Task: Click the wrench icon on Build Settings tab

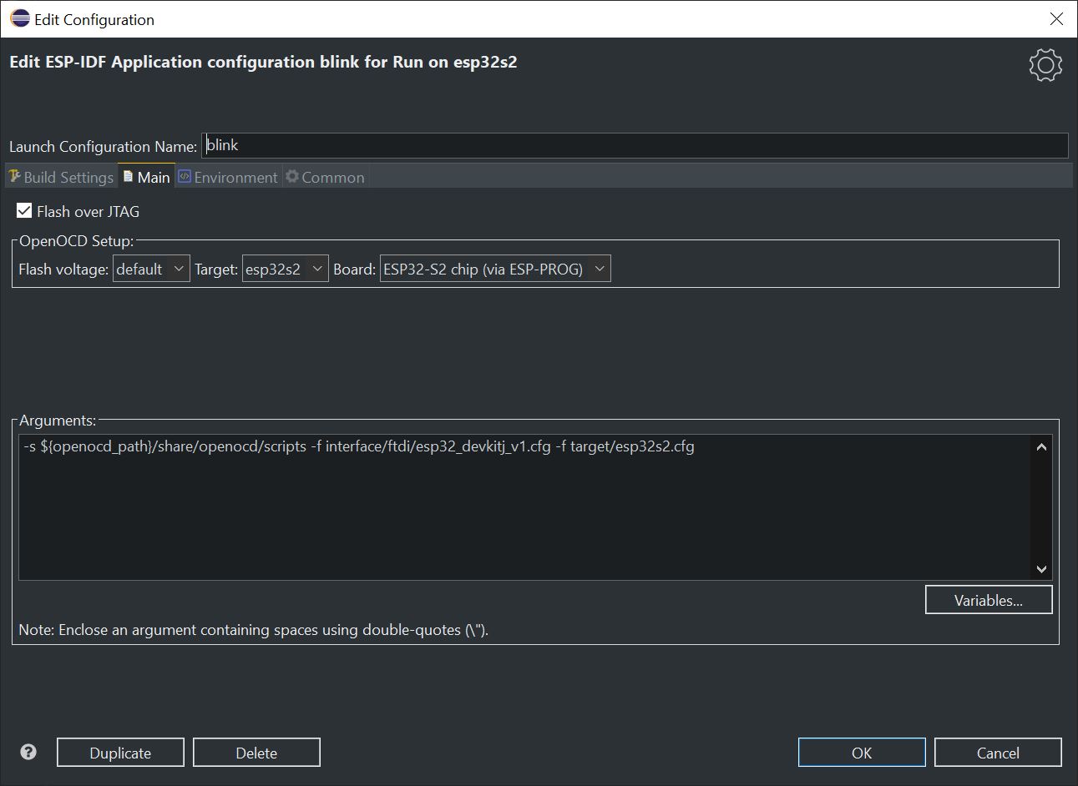Action: (13, 176)
